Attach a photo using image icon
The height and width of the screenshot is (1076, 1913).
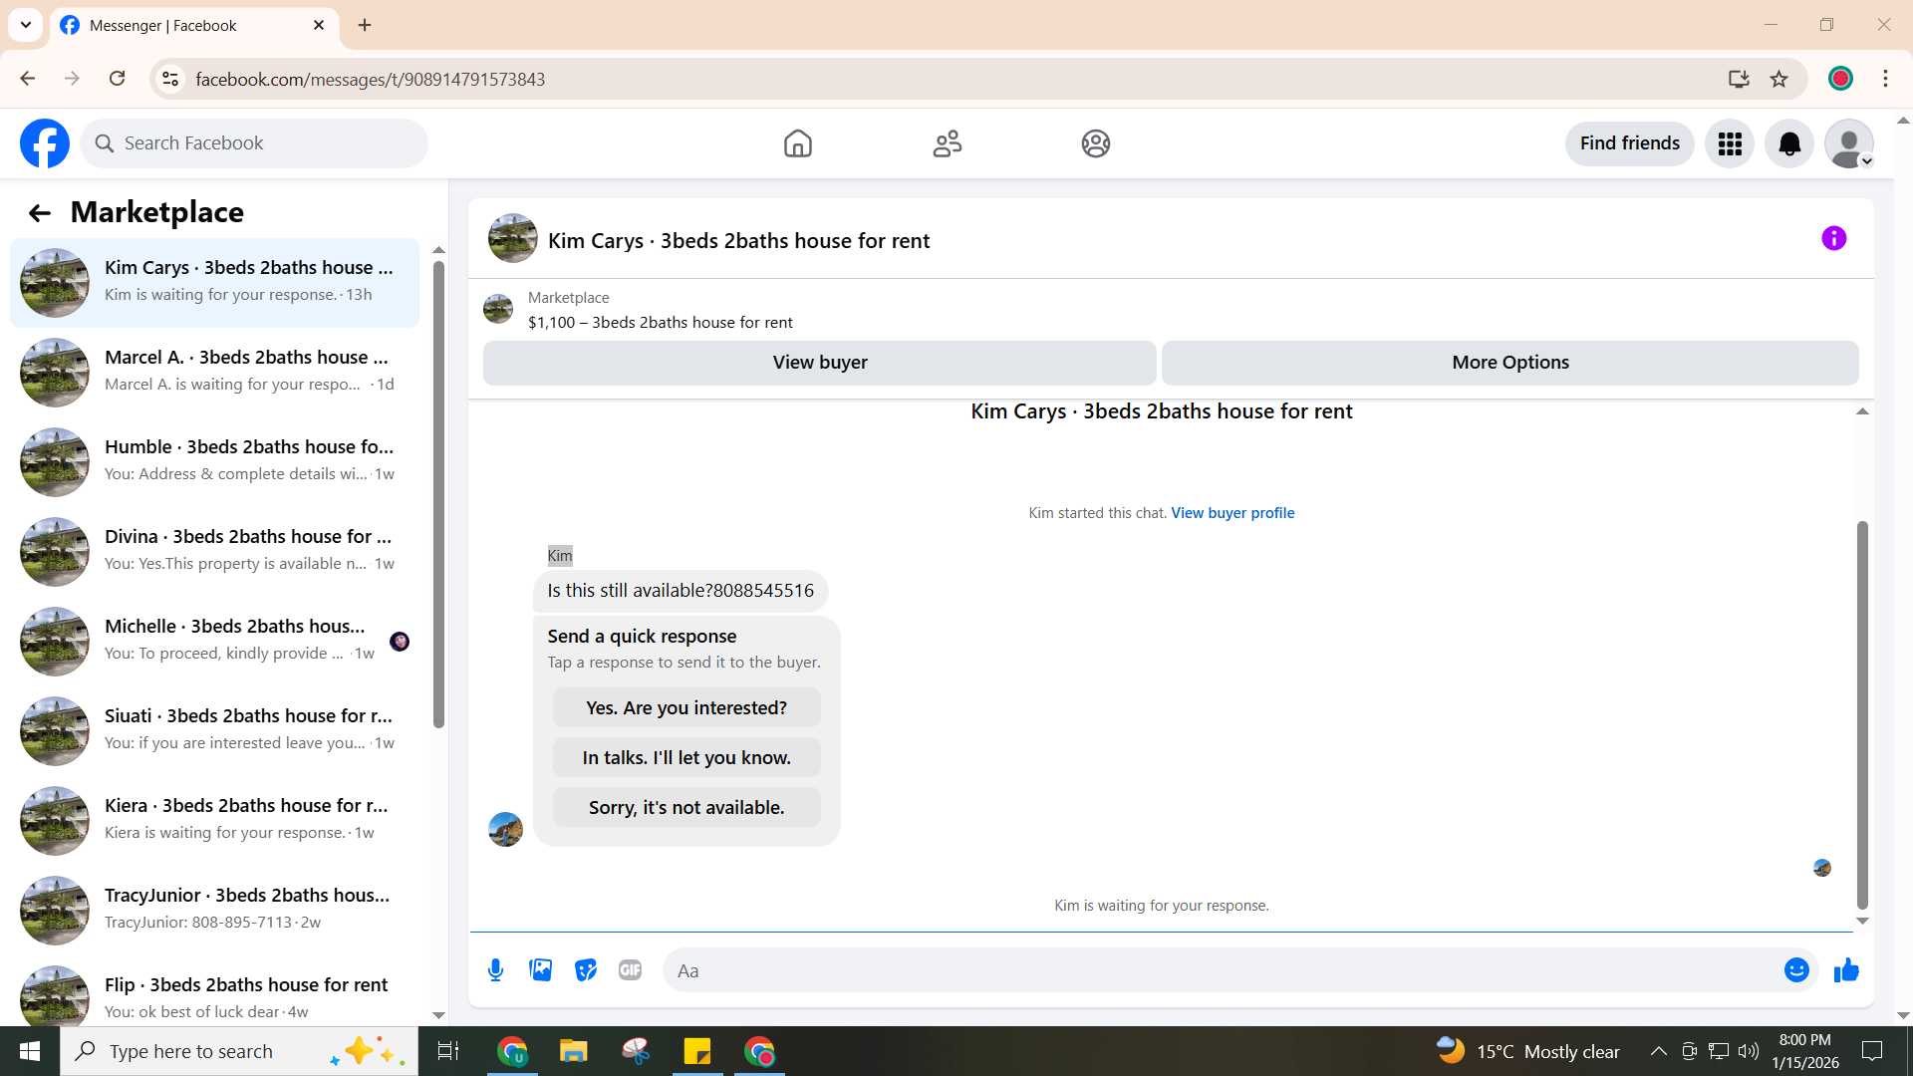[540, 970]
